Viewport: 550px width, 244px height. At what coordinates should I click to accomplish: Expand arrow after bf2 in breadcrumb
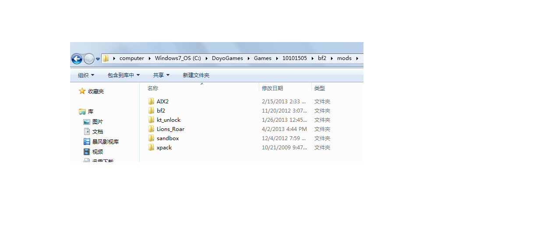pos(332,58)
